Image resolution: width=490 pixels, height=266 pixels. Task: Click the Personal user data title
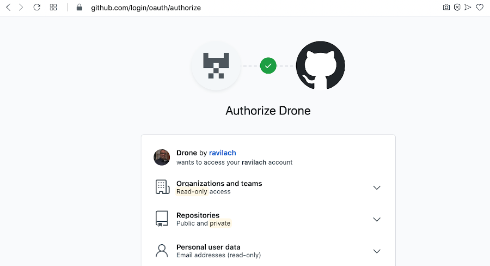[209, 247]
